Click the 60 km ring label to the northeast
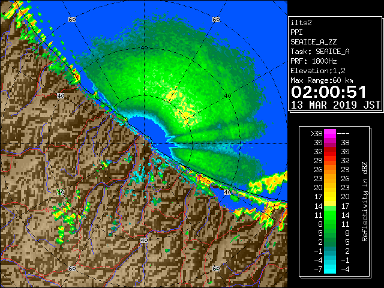384x288 pixels. [x=216, y=19]
